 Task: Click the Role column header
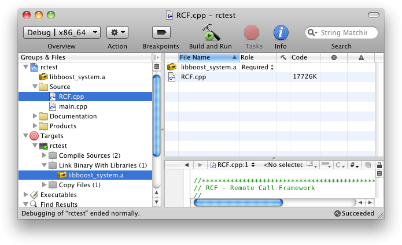pos(257,57)
